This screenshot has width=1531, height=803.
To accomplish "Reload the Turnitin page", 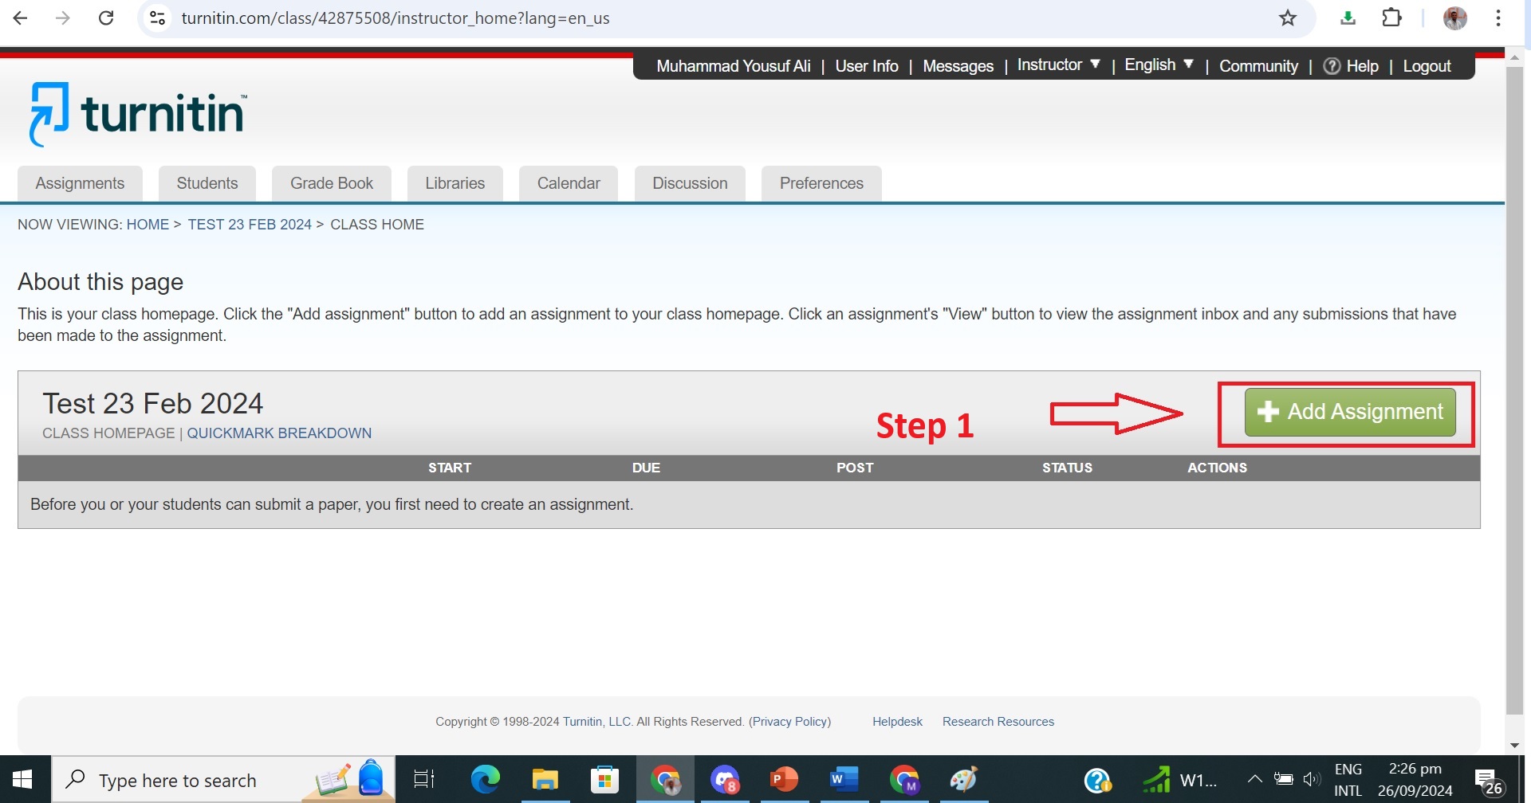I will click(x=106, y=18).
